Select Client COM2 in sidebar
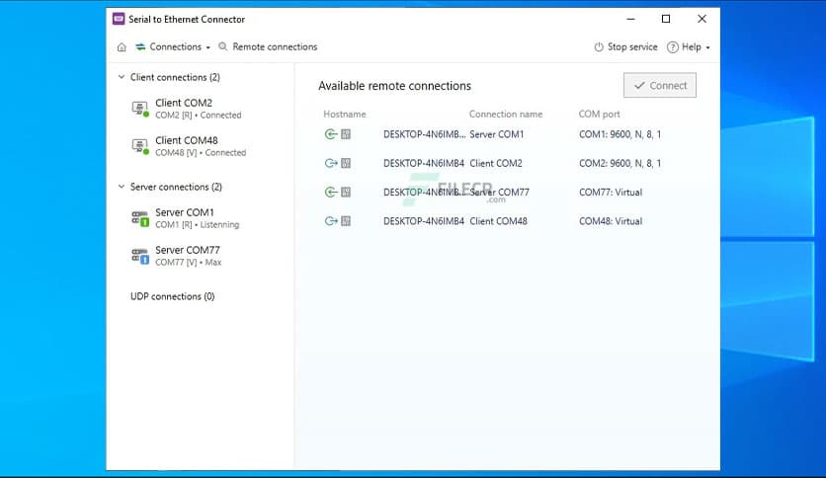826x478 pixels. click(201, 109)
